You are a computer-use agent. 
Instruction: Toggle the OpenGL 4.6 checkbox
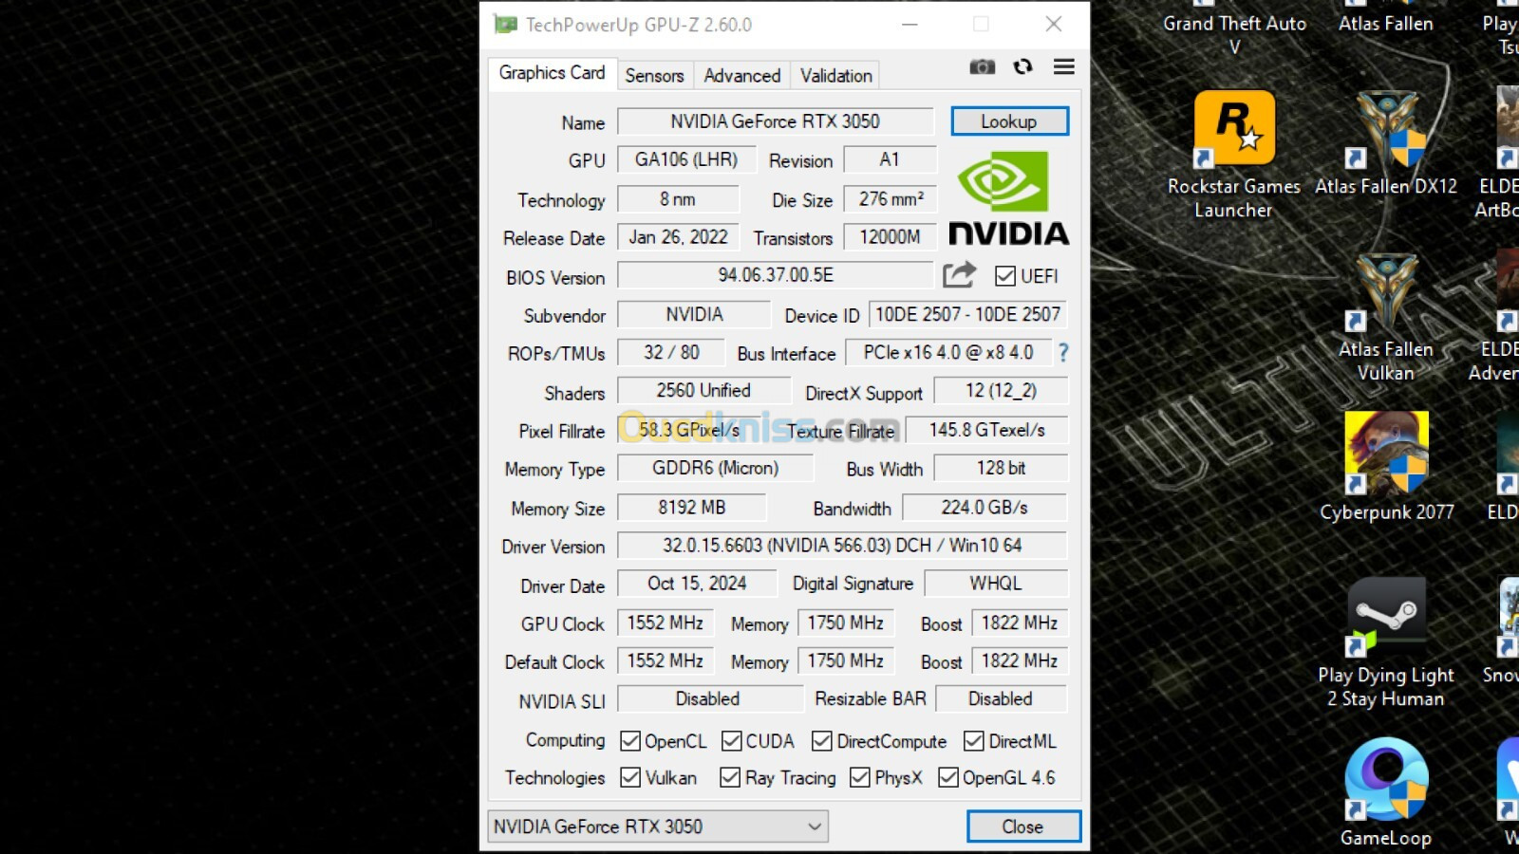948,778
